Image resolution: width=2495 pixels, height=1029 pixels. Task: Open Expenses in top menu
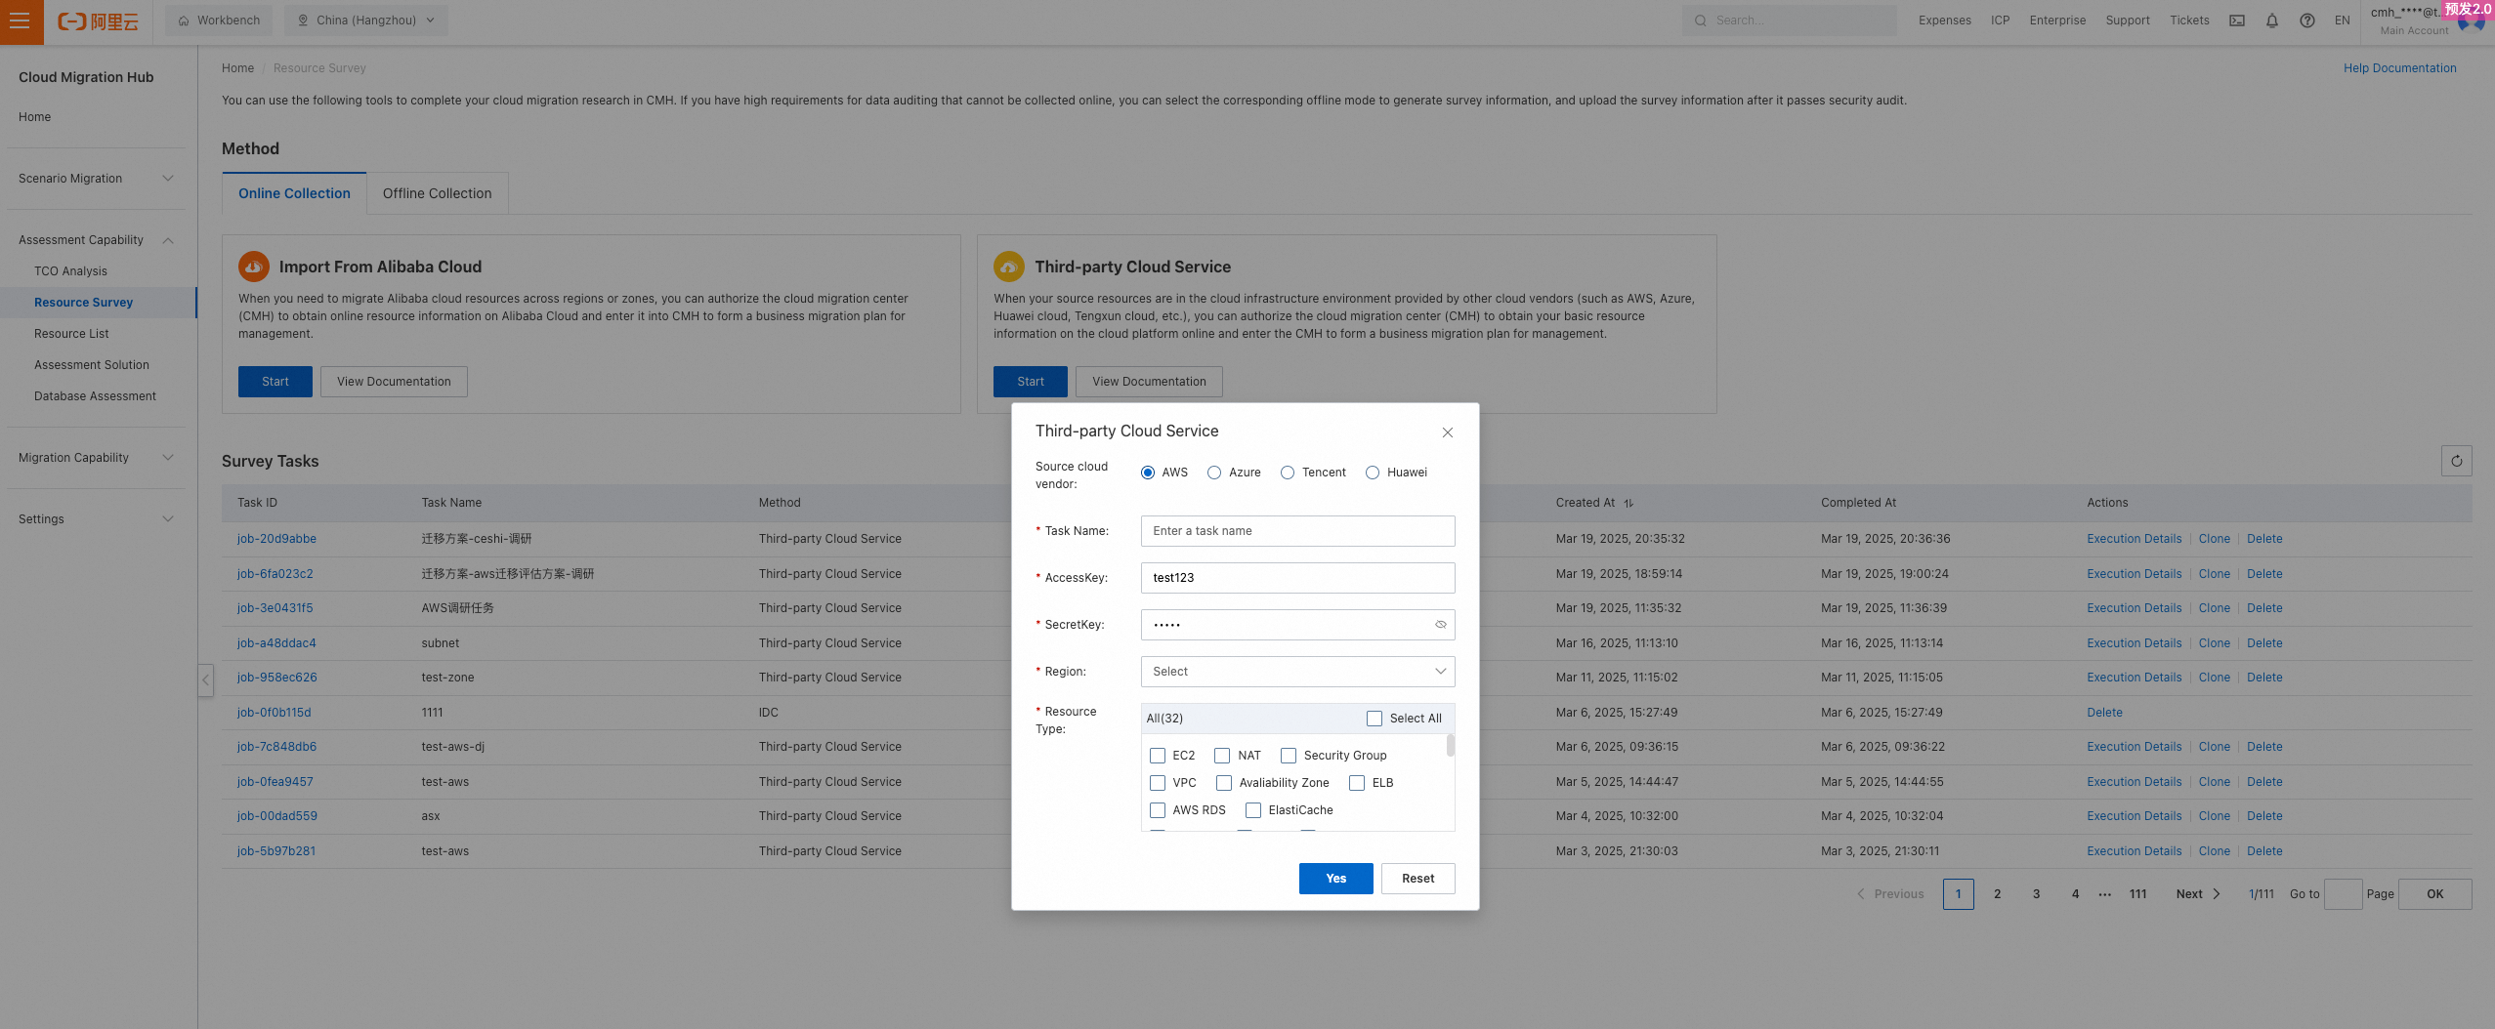1944,21
